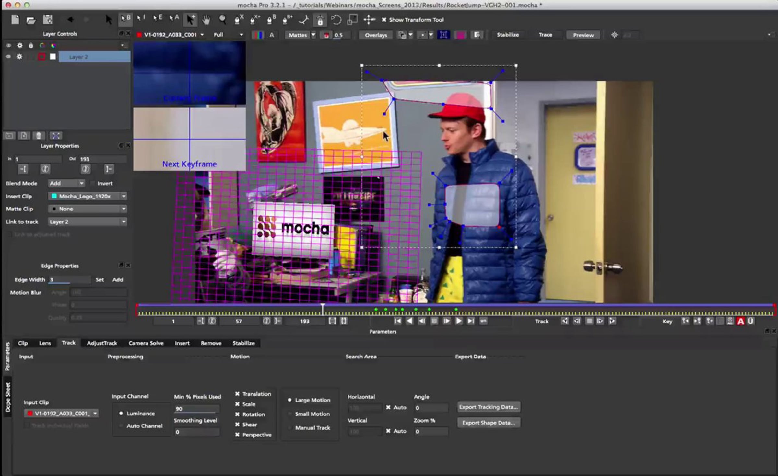Open the viewer clip dropdown V1-0192_A033_C001
778x476 pixels.
coord(171,35)
